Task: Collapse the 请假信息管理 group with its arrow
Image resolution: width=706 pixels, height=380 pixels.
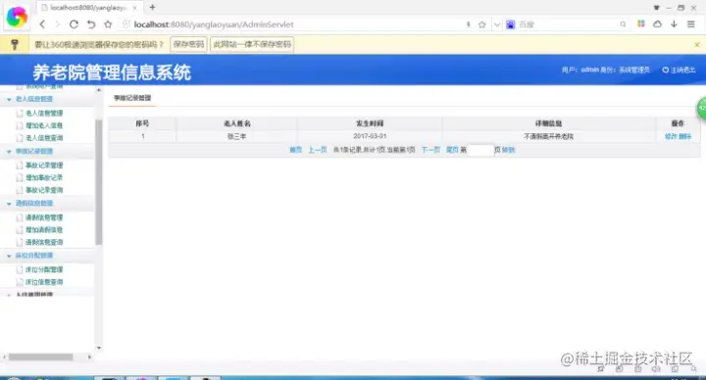Action: [9, 204]
